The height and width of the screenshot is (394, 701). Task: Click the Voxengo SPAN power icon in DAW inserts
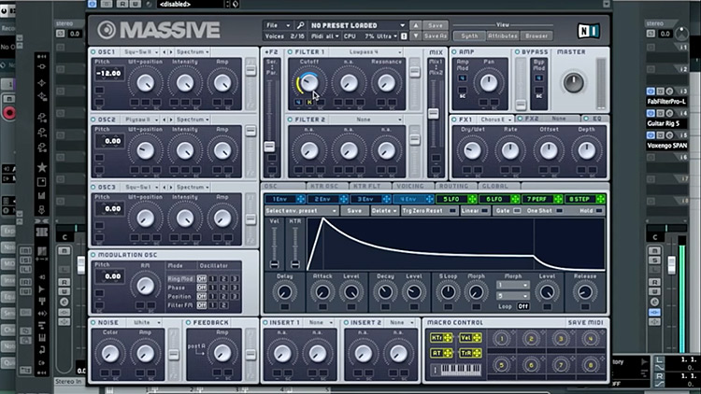pyautogui.click(x=651, y=134)
